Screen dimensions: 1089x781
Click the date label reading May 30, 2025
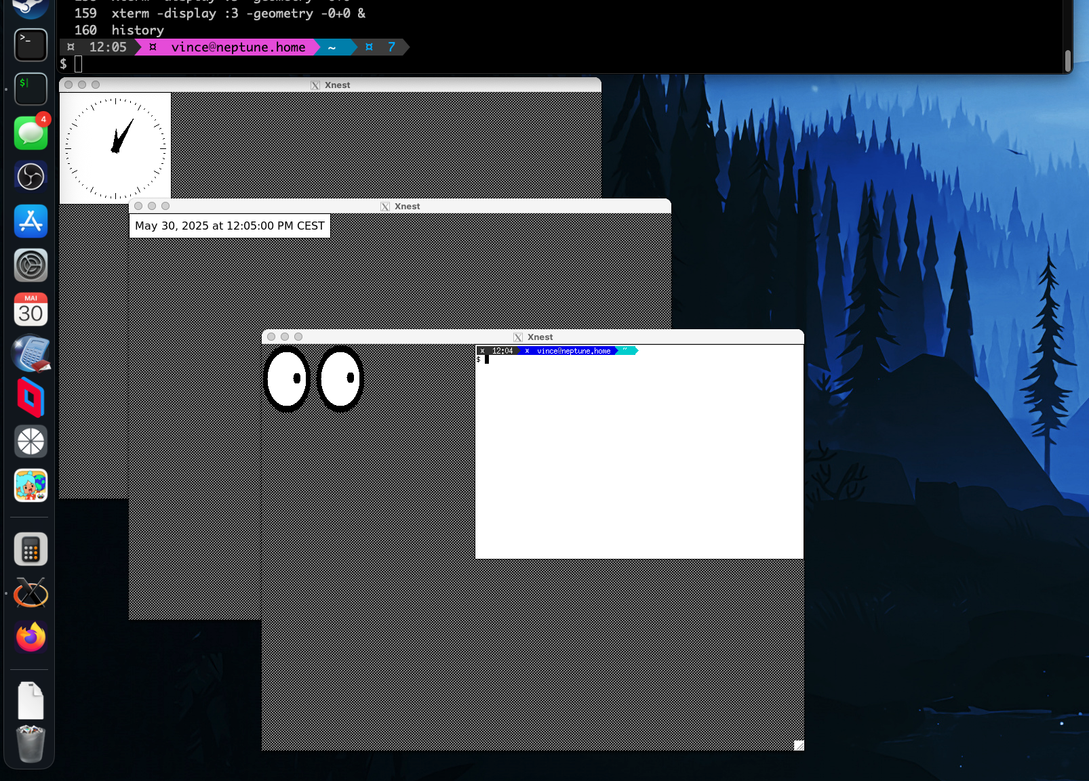(229, 226)
